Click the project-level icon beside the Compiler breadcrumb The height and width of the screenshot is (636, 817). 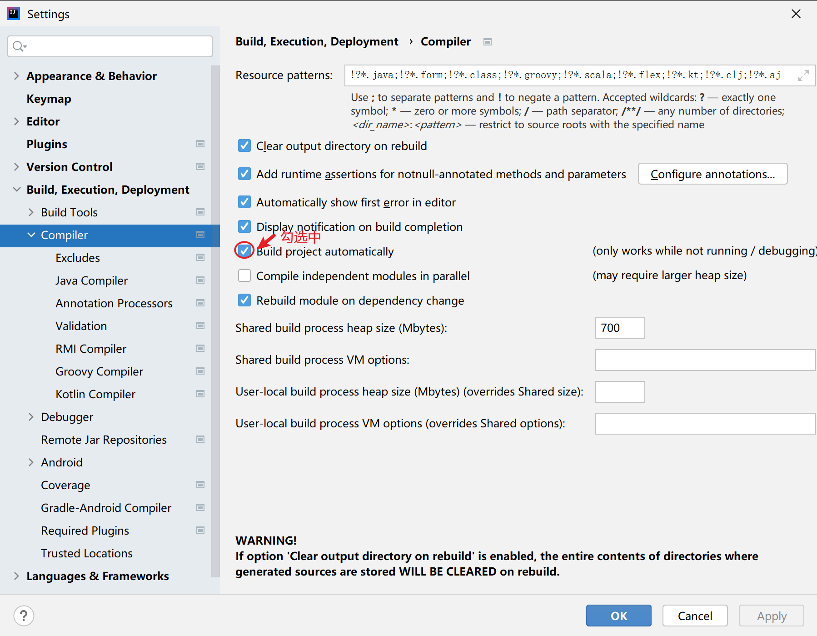coord(488,42)
